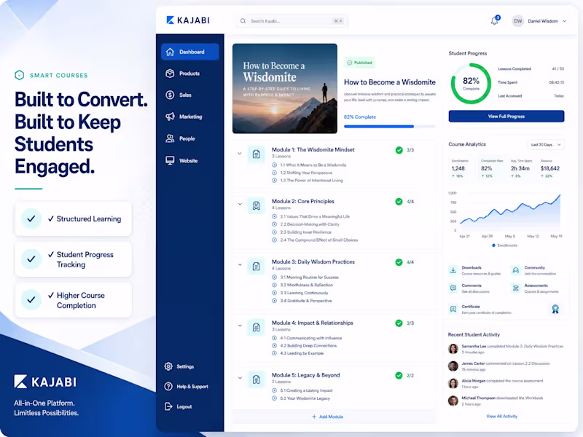Click play icon for lesson 2.2
This screenshot has width=583, height=437.
coord(275,224)
